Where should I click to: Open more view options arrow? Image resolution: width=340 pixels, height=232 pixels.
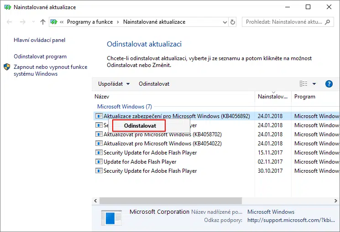314,84
